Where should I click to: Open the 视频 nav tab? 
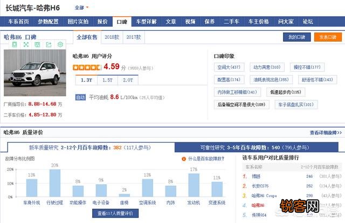pos(190,22)
